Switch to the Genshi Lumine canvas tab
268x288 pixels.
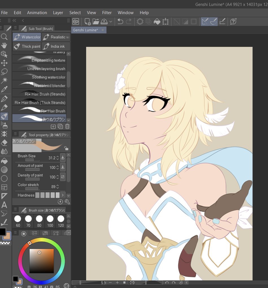tap(89, 30)
